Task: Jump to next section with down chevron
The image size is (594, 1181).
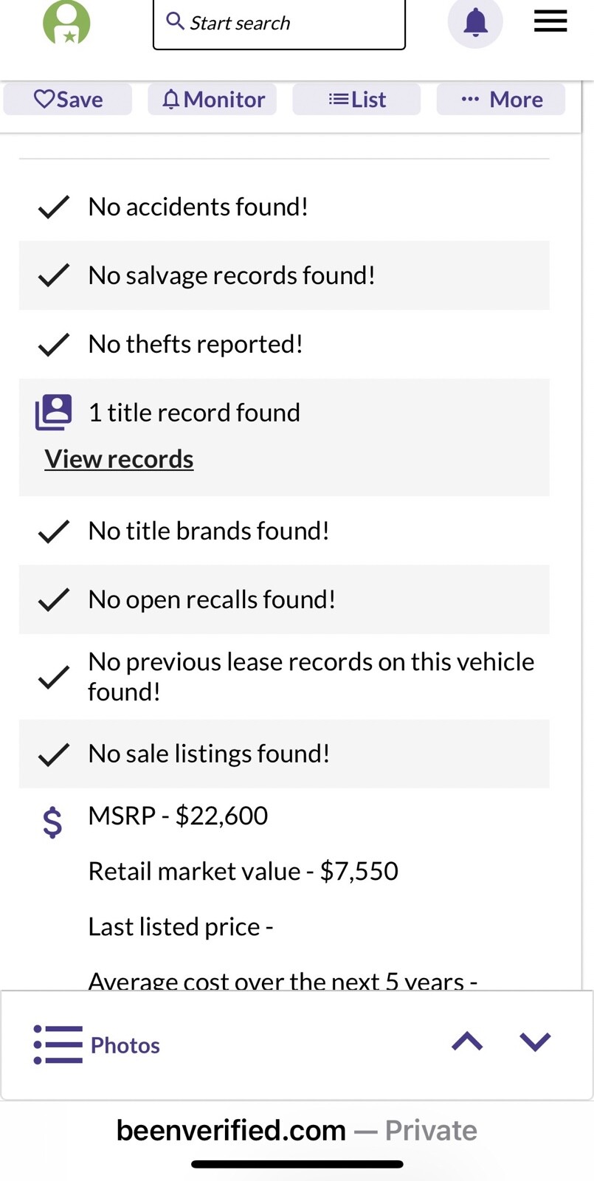Action: pos(535,1041)
